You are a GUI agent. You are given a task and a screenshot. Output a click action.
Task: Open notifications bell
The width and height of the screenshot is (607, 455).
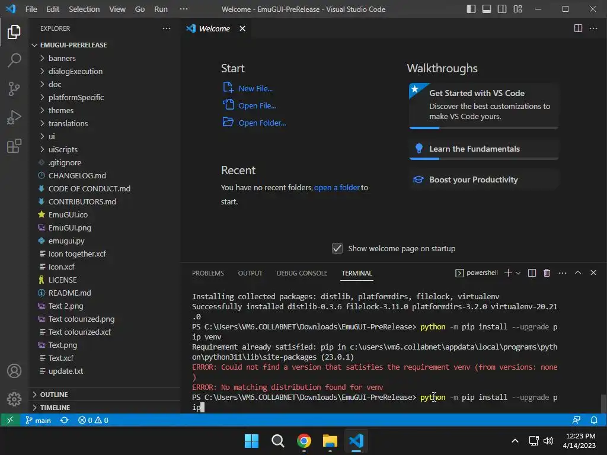click(594, 420)
